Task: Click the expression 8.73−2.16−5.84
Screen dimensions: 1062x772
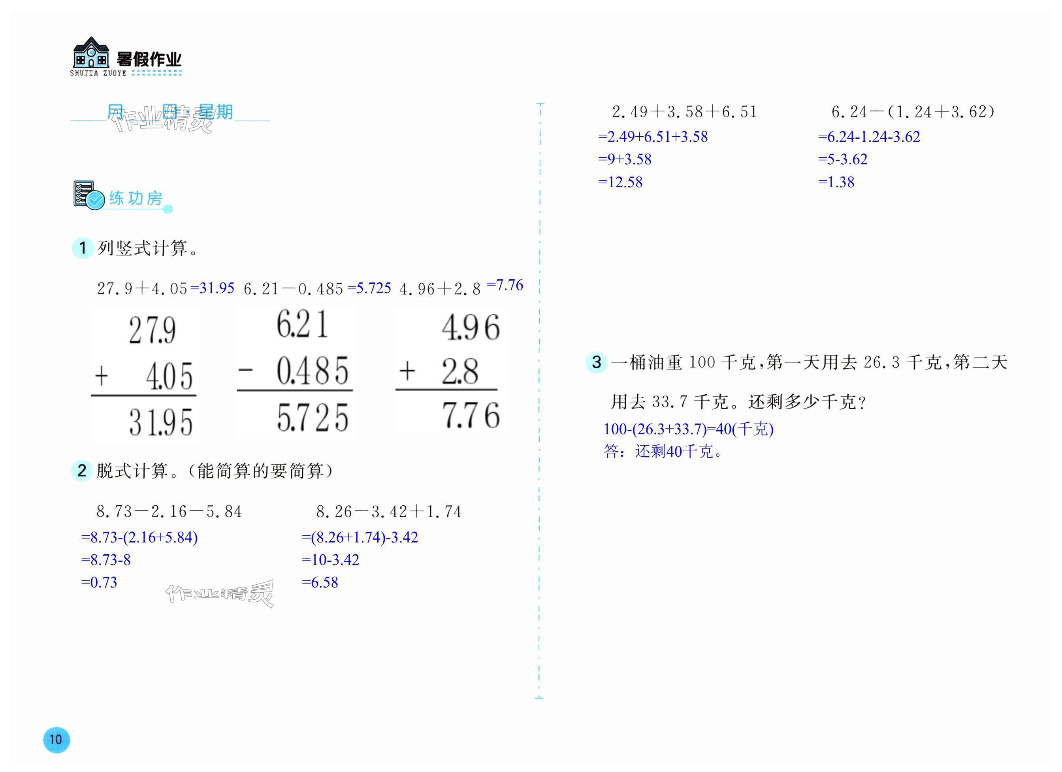Action: click(169, 511)
